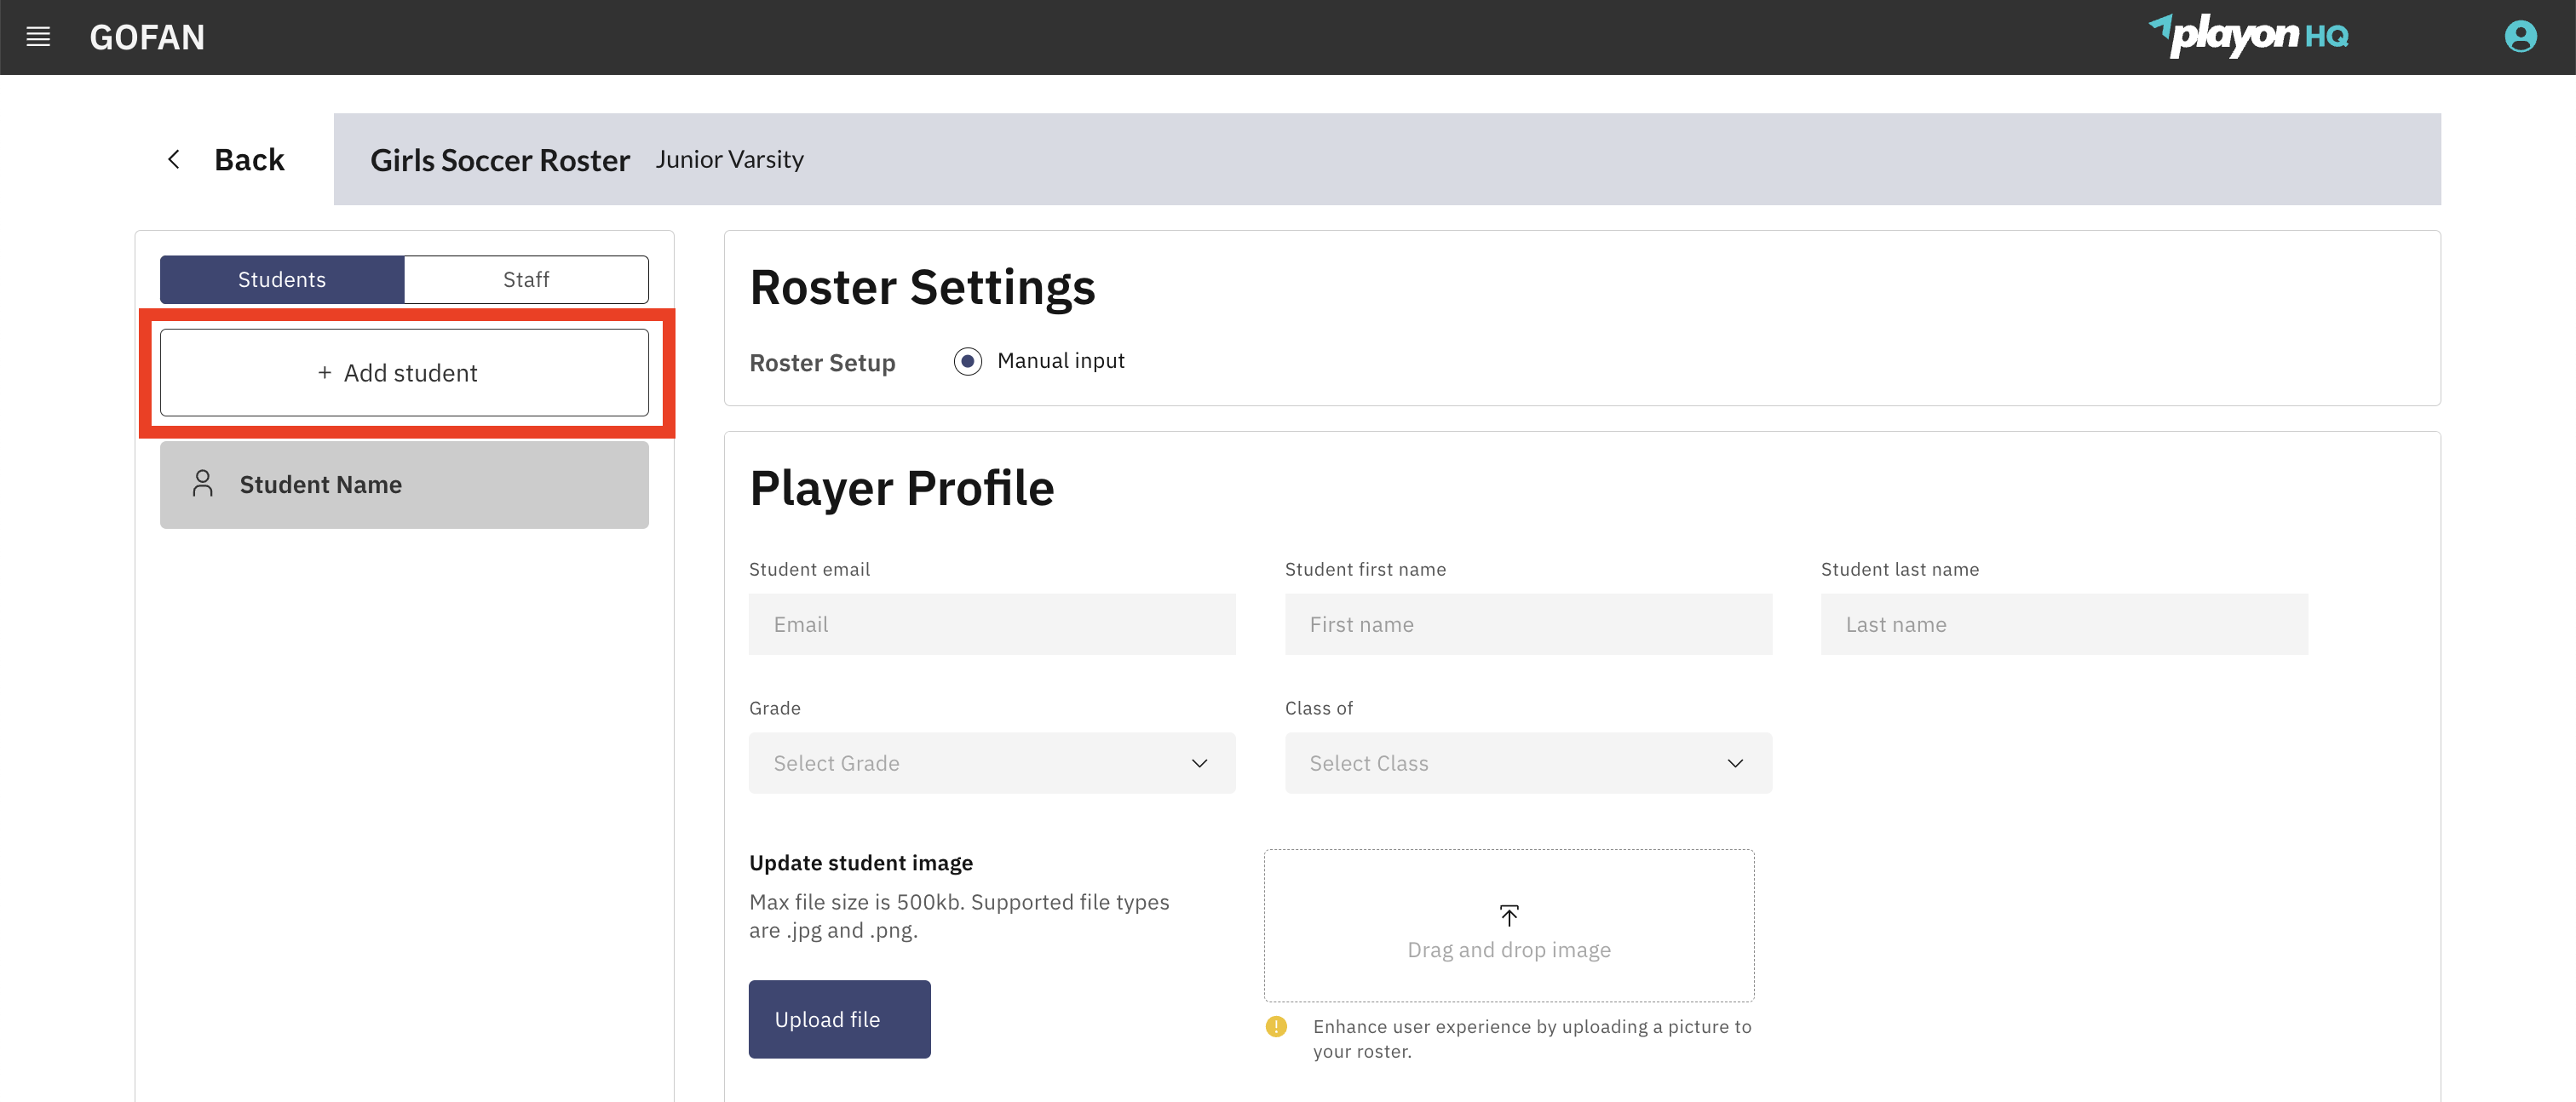Click the Upload file button
The image size is (2576, 1102).
point(839,1018)
